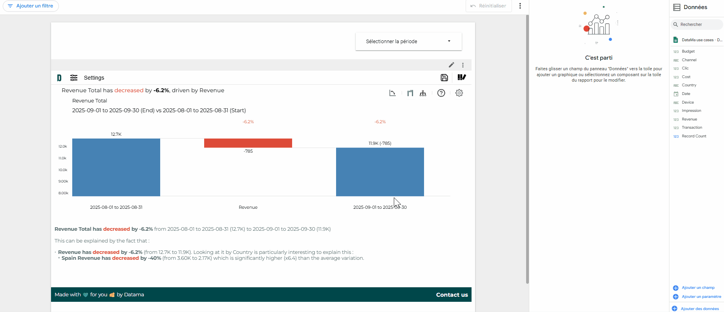Select the Clic field
The image size is (724, 312).
tap(685, 68)
